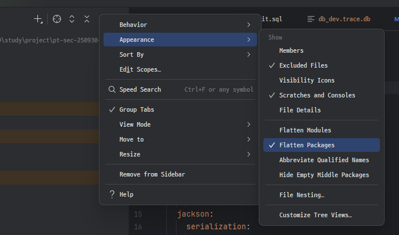Click the checkmark beside Scratches and Consoles
The height and width of the screenshot is (235, 399).
pos(272,95)
